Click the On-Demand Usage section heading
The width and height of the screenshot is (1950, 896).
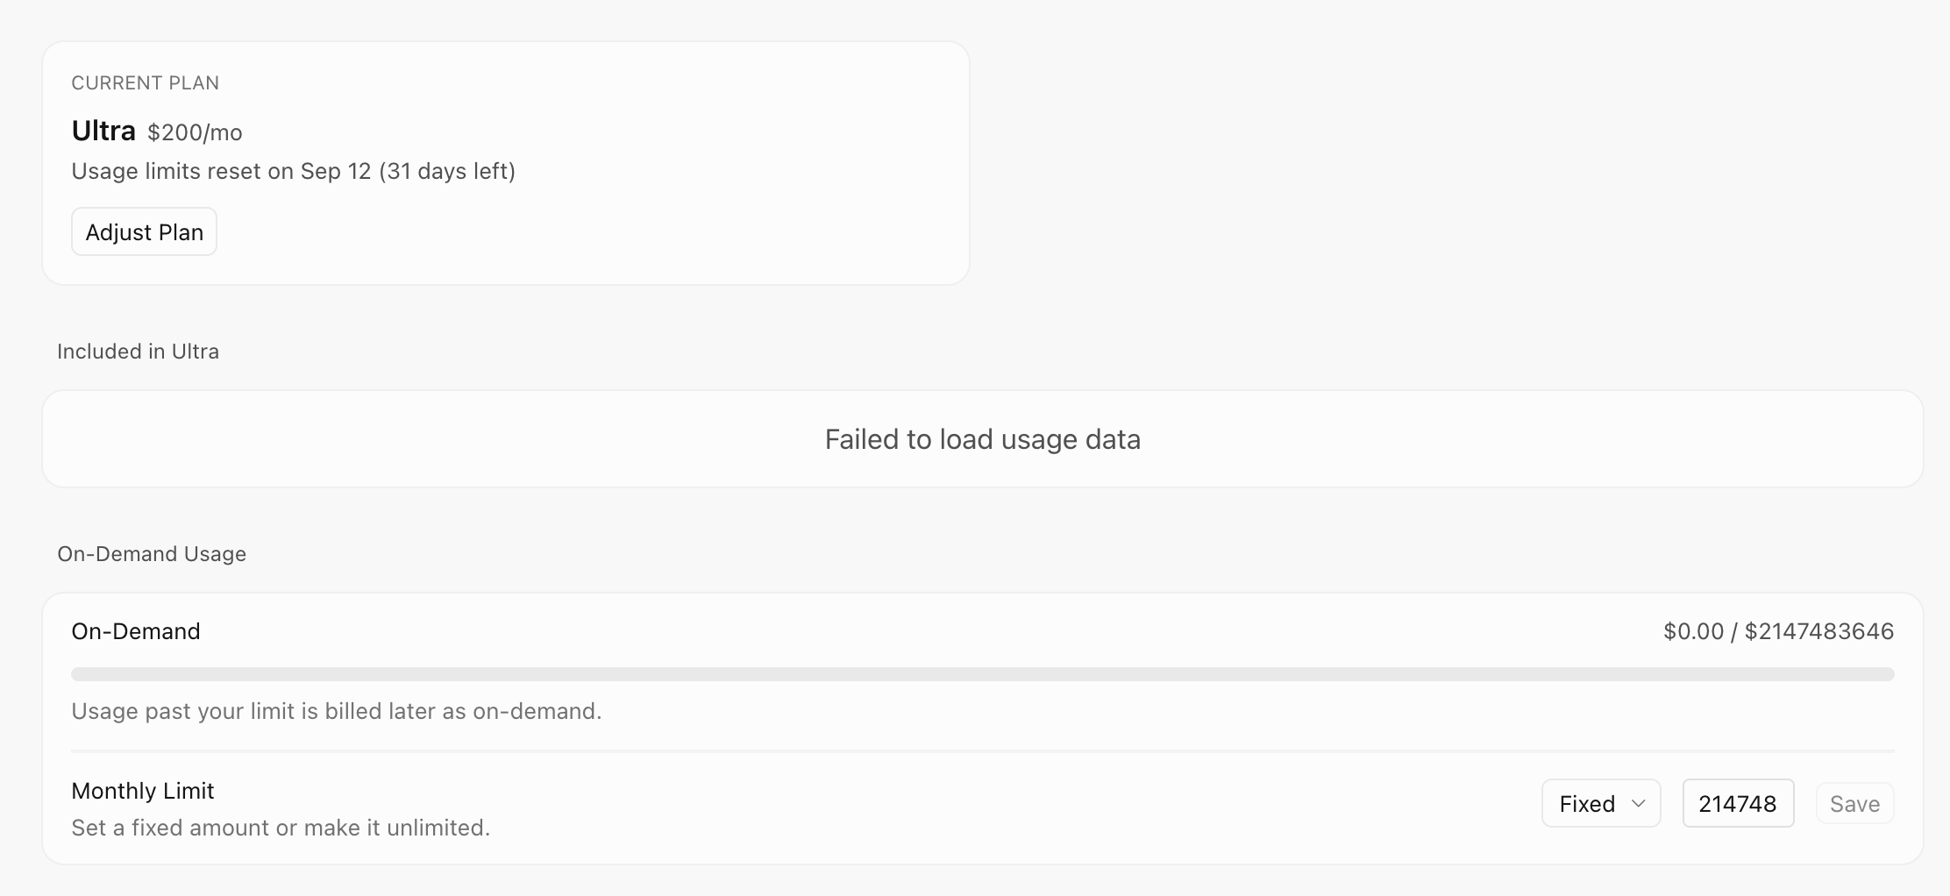(x=152, y=554)
